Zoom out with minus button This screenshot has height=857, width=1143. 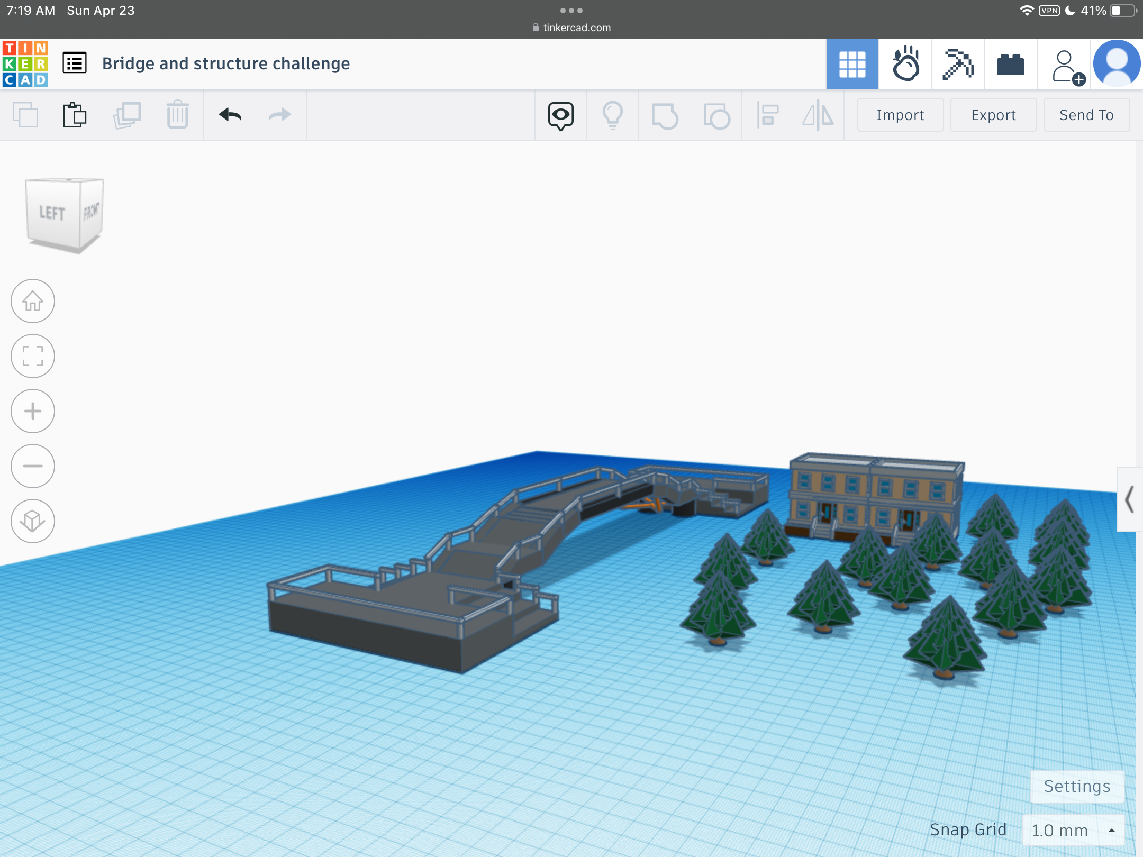33,466
